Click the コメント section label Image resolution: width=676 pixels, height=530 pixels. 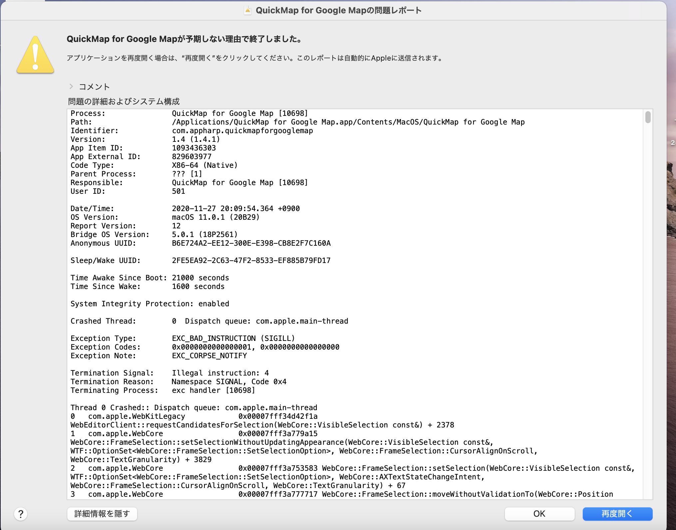pos(94,87)
